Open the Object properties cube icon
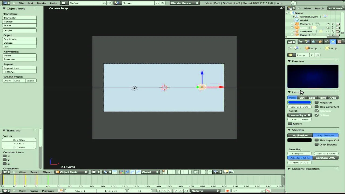The height and width of the screenshot is (194, 345). pyautogui.click(x=320, y=42)
